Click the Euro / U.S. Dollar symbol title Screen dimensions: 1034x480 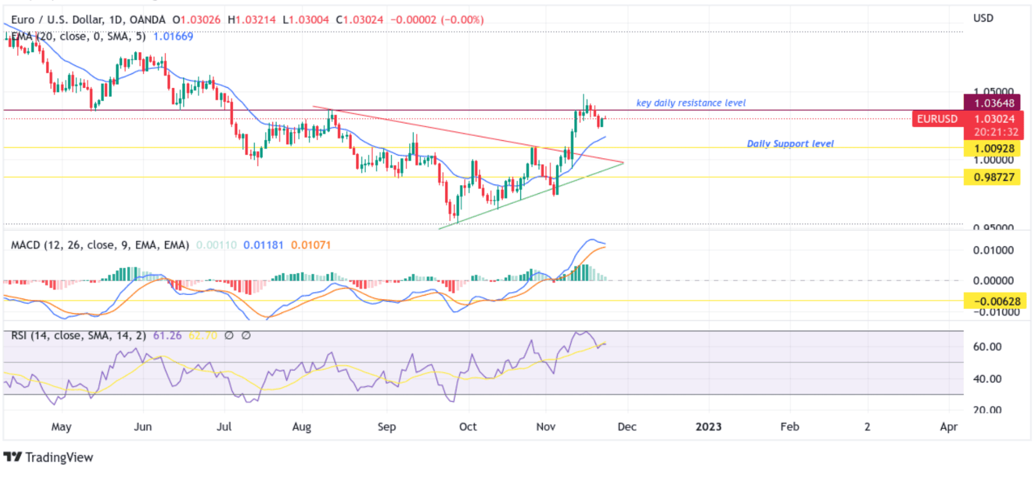click(x=88, y=20)
